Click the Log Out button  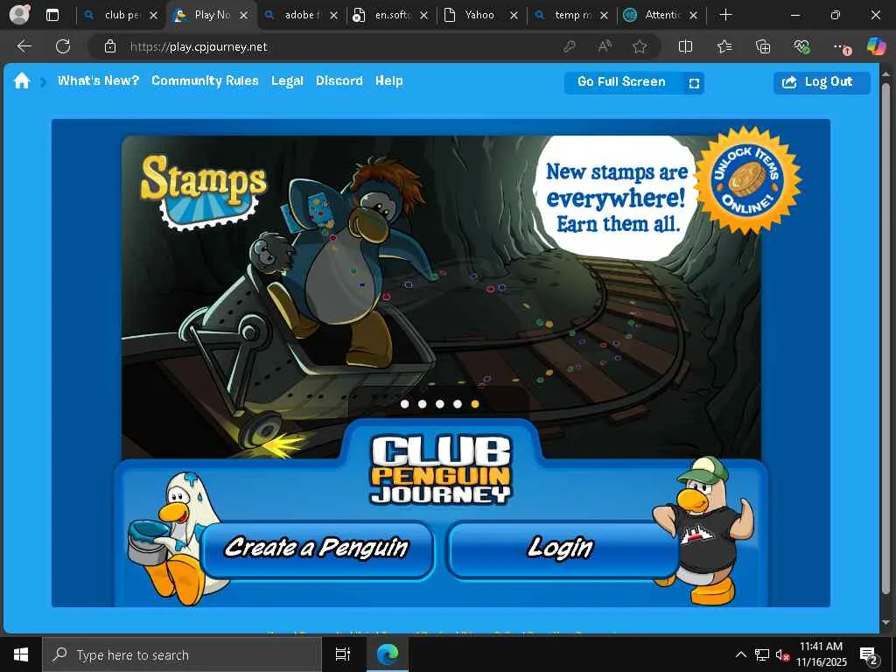[x=822, y=82]
